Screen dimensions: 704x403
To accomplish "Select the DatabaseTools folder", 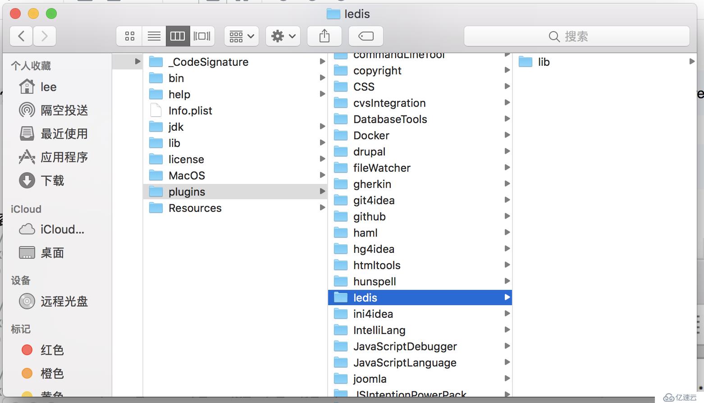I will [420, 119].
